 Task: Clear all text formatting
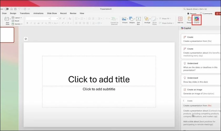click(x=70, y=18)
